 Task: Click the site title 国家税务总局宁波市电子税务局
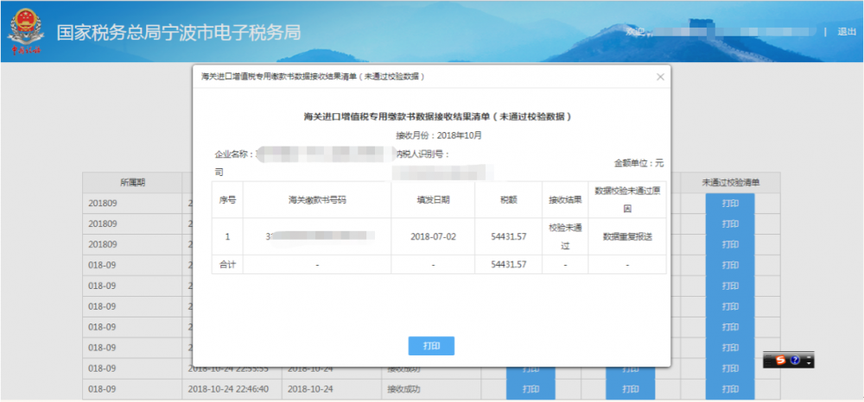179,33
